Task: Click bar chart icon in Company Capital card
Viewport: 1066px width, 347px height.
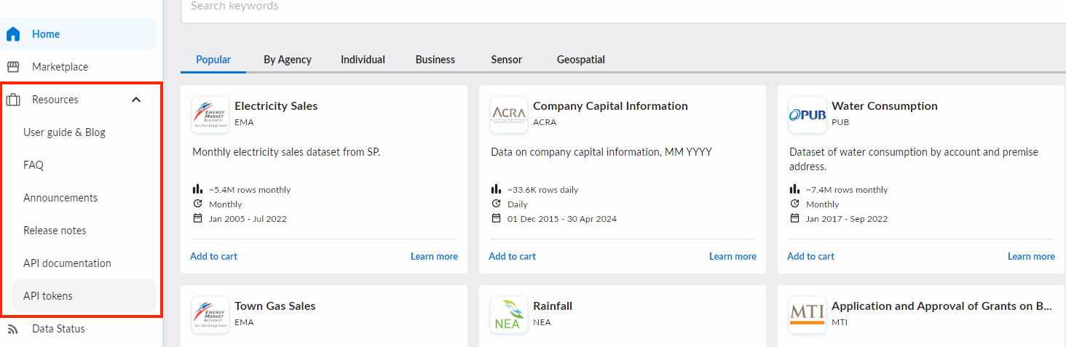Action: (x=496, y=189)
